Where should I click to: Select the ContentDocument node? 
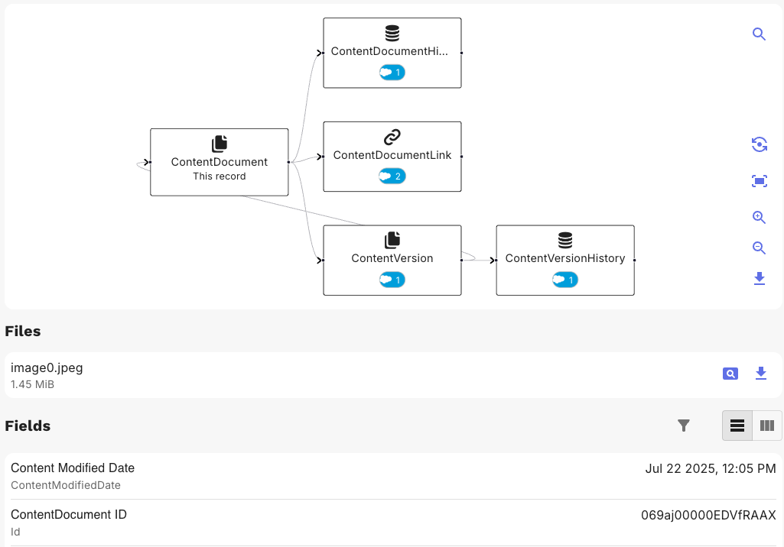(x=219, y=162)
